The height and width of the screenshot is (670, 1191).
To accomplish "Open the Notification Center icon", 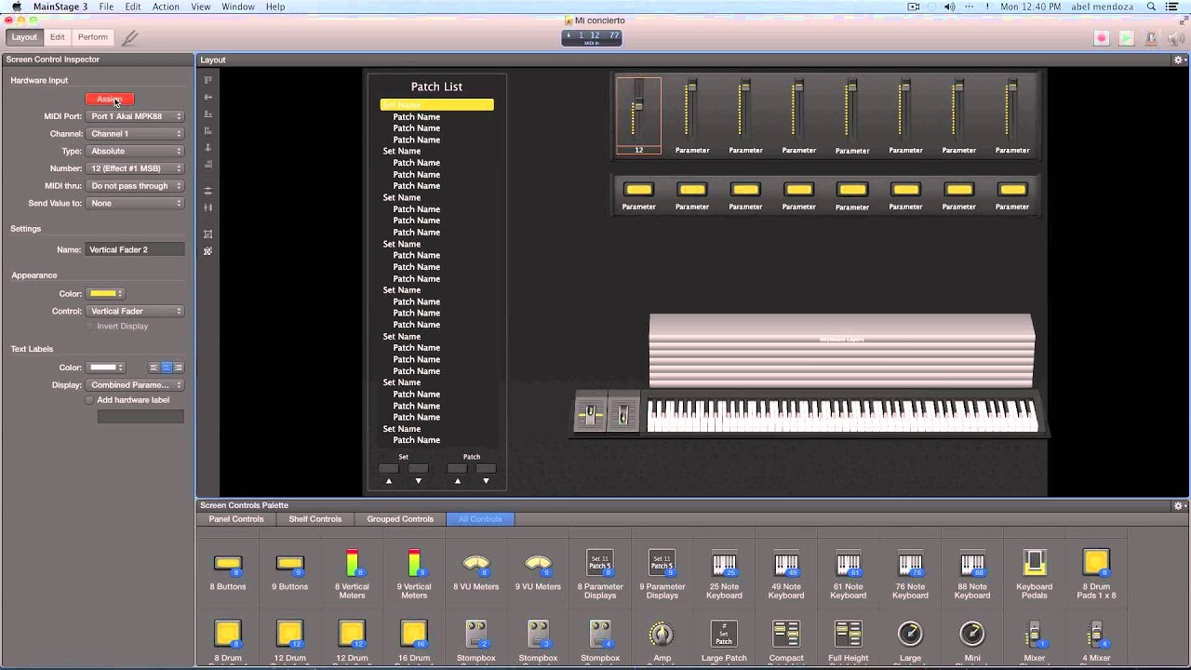I will [1171, 7].
